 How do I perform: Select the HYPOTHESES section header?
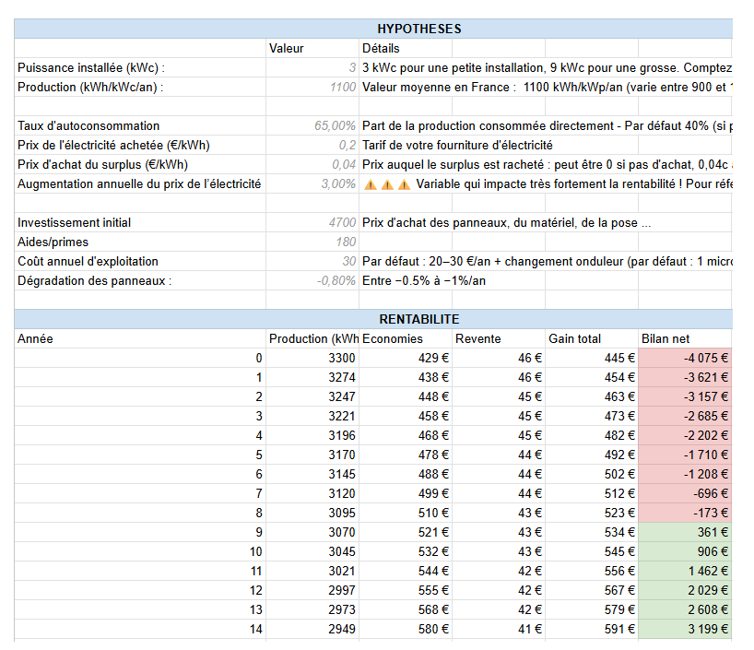click(419, 29)
